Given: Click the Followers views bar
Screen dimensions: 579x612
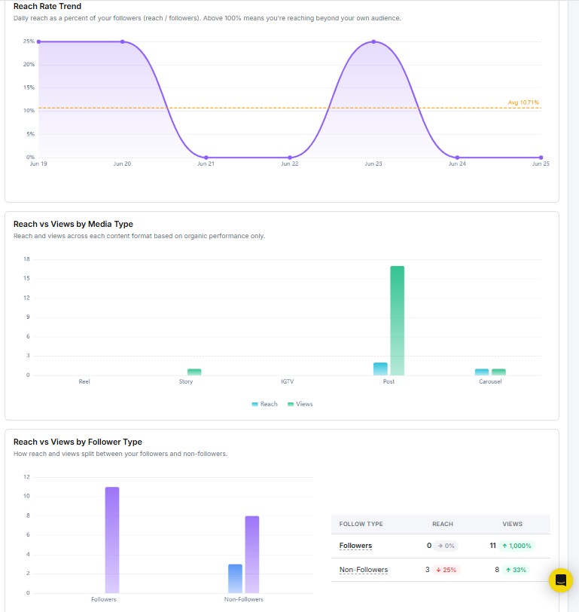Looking at the screenshot, I should (112, 540).
